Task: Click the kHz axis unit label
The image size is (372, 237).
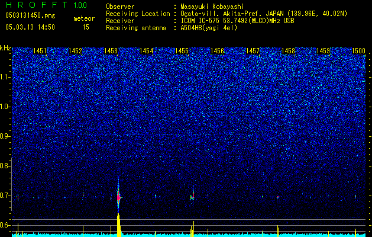Action: coord(5,48)
